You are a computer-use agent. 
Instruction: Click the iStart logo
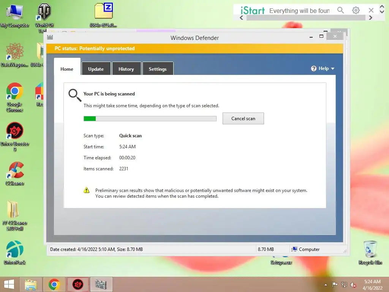(x=253, y=11)
